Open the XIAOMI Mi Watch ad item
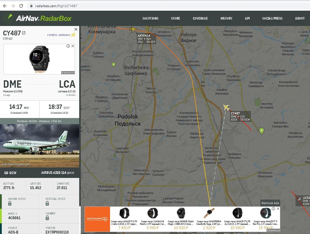 (153, 218)
